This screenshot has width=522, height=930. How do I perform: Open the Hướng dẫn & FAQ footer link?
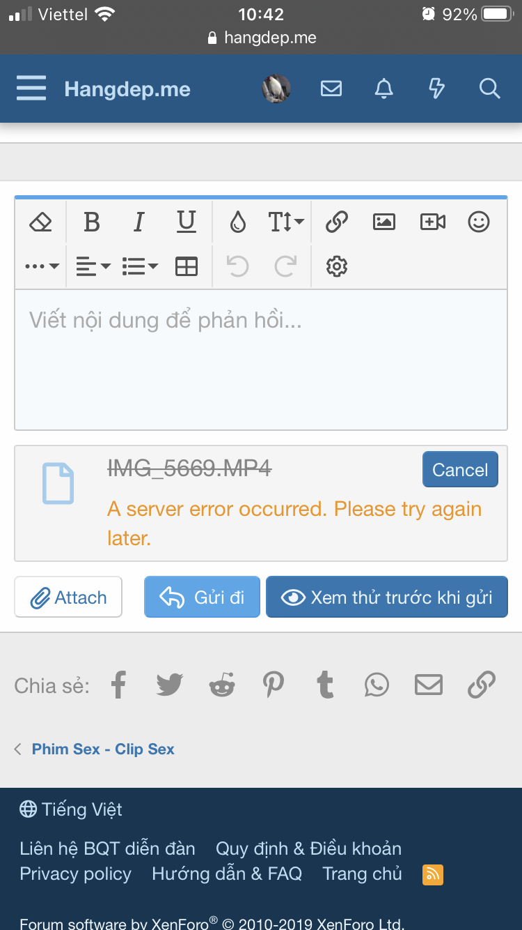click(227, 874)
